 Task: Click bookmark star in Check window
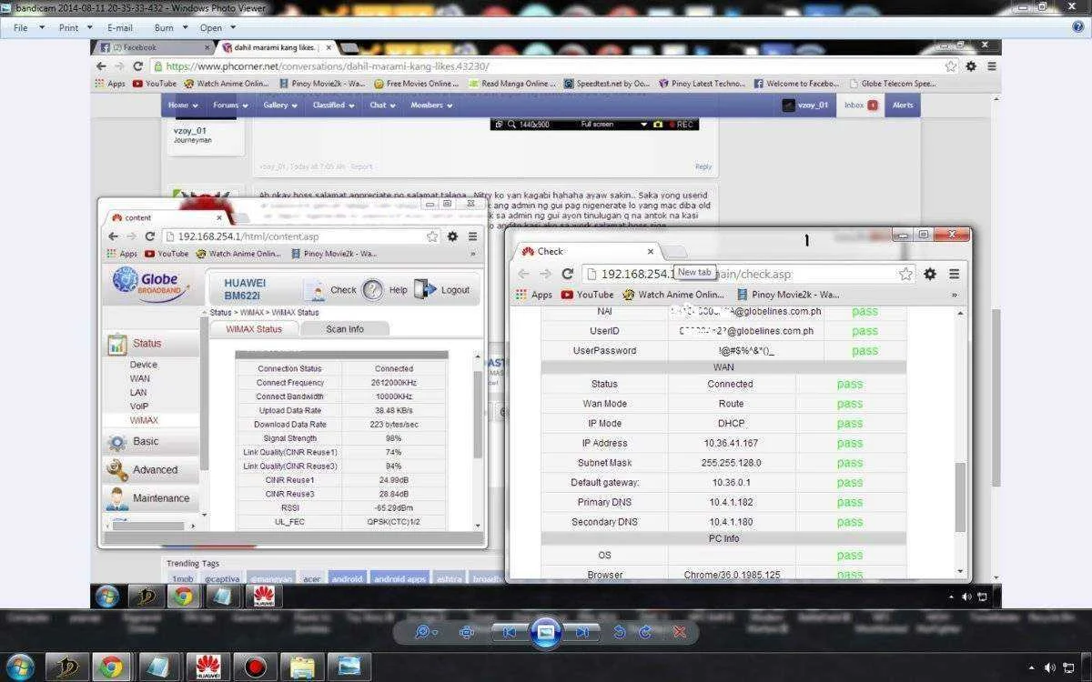905,274
